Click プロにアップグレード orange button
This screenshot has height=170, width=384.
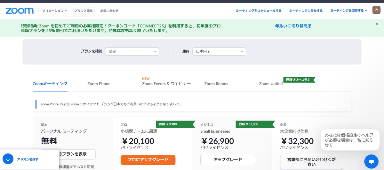(148, 160)
